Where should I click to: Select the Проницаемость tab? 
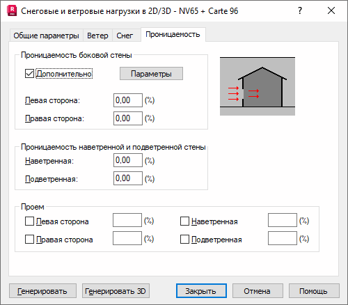coord(173,35)
